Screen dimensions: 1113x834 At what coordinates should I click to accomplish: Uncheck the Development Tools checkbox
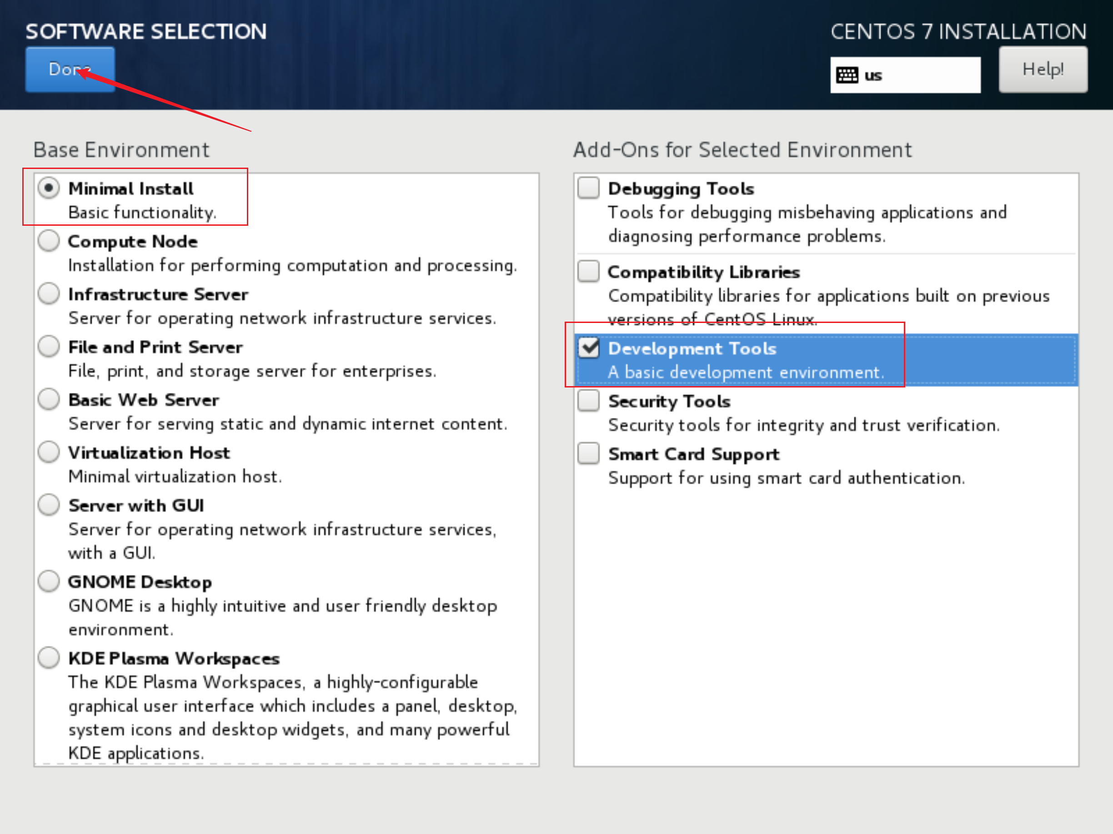588,347
